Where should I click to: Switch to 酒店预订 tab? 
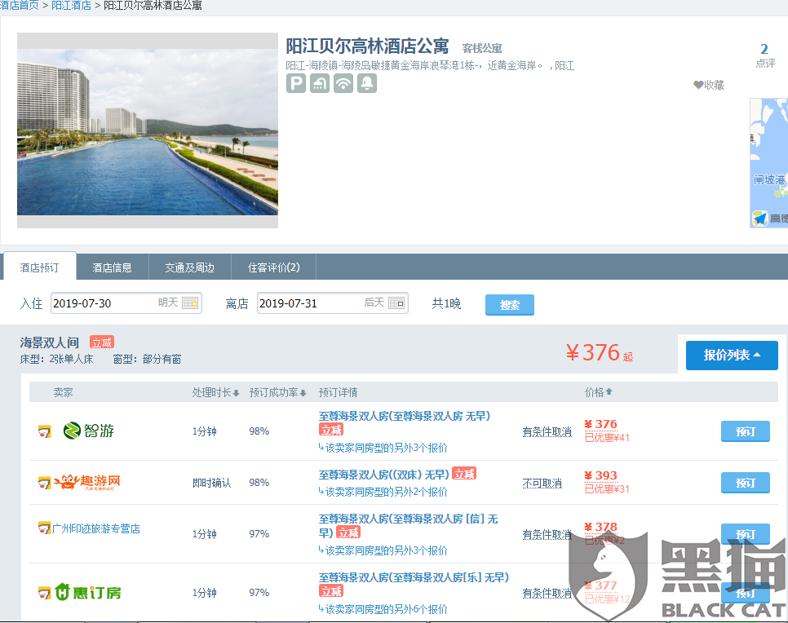pyautogui.click(x=40, y=267)
